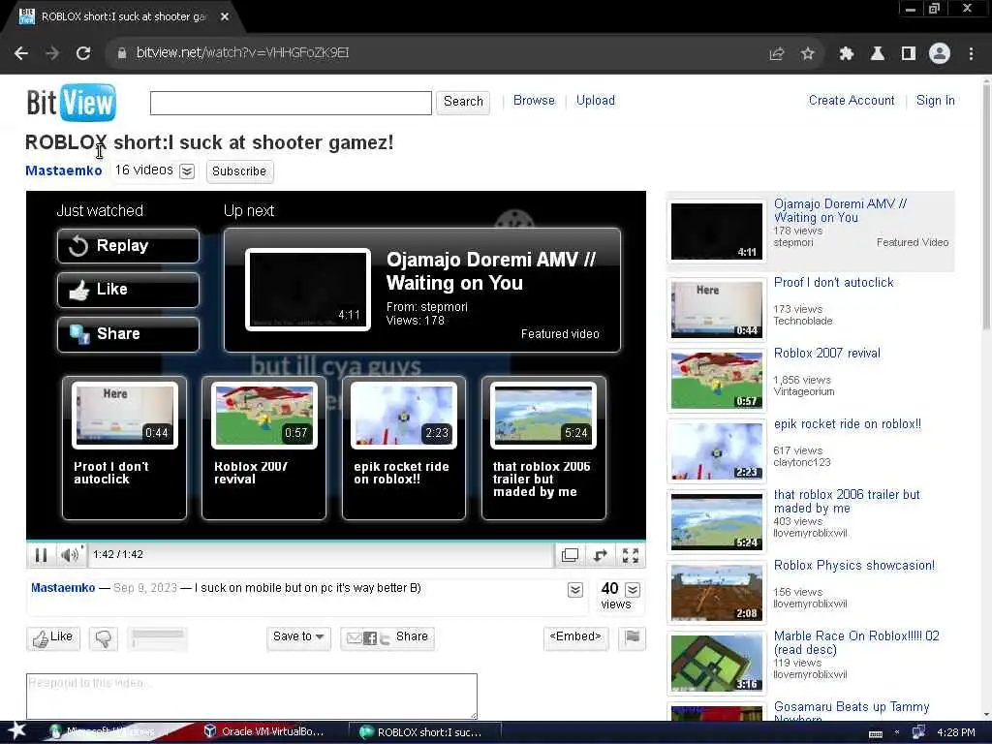Click the browser address bar URL

(242, 53)
